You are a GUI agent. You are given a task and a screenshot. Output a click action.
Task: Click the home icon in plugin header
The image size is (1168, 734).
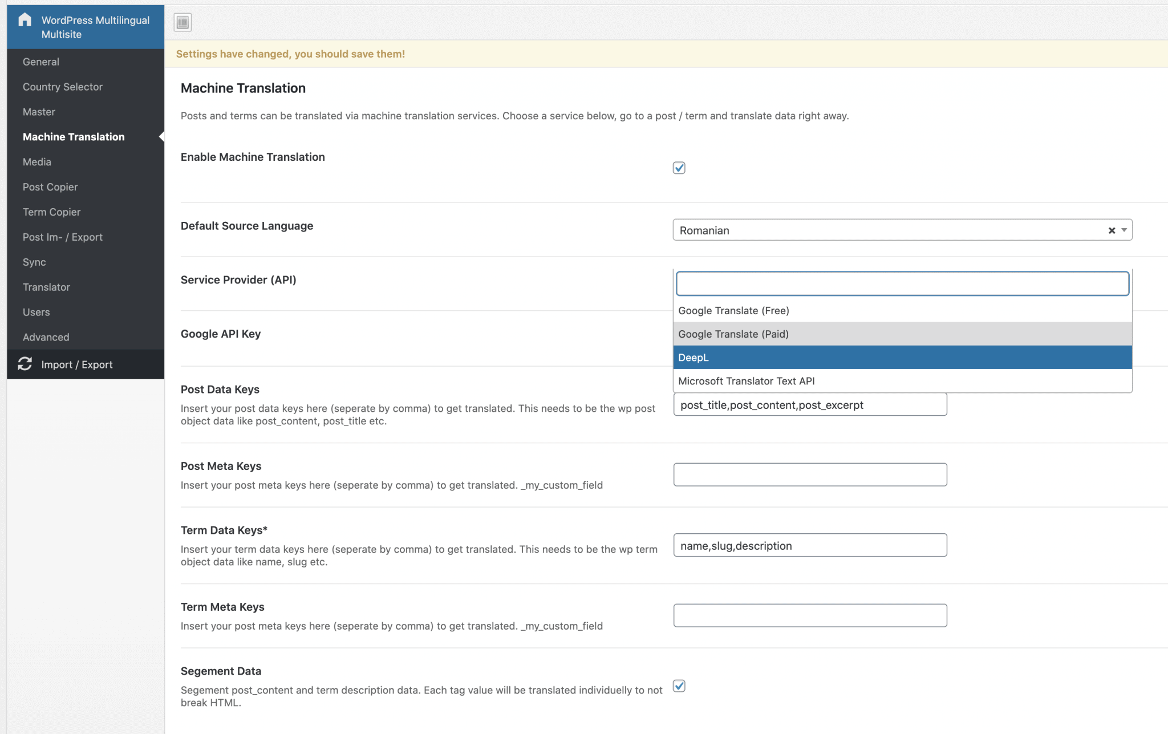pos(25,20)
